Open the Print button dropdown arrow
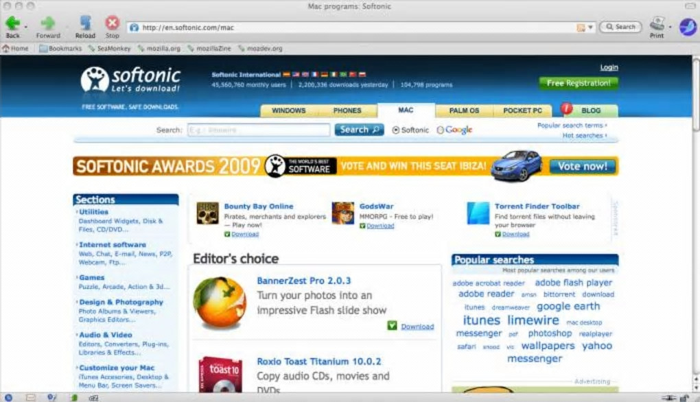 tap(670, 27)
